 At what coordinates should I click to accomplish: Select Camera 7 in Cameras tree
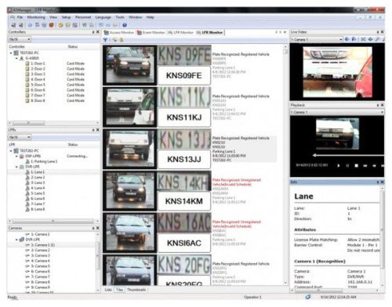[x=41, y=276]
